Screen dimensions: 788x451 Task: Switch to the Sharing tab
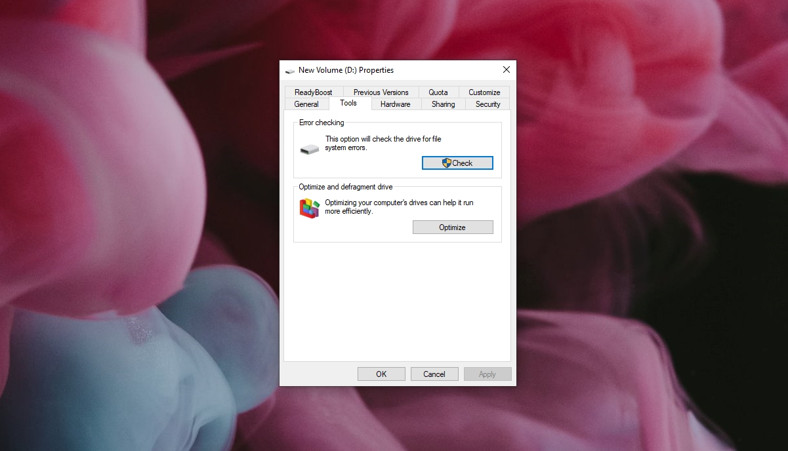(x=444, y=104)
